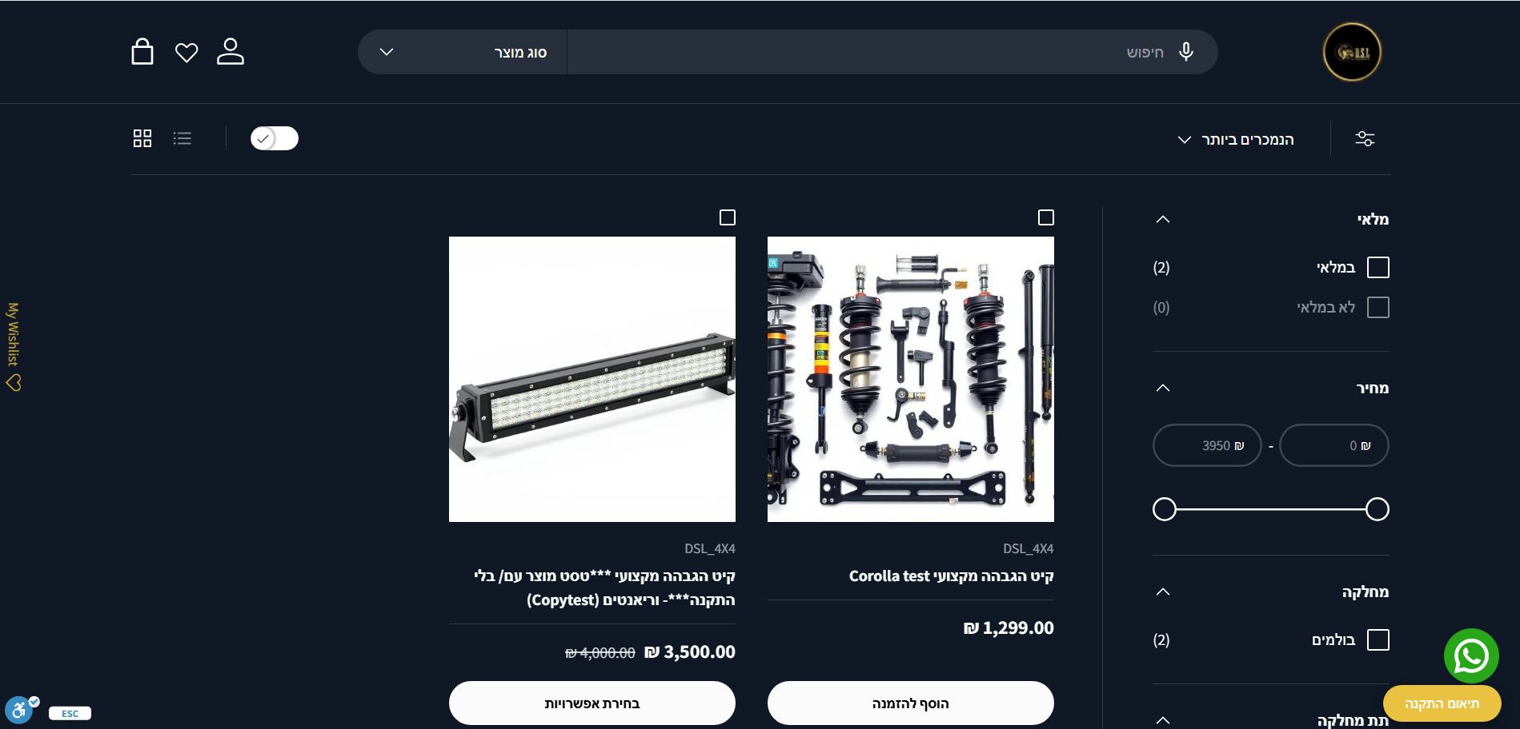Viewport: 1520px width, 729px height.
Task: Click the בחירת אפשרויות choose options button
Action: click(592, 703)
